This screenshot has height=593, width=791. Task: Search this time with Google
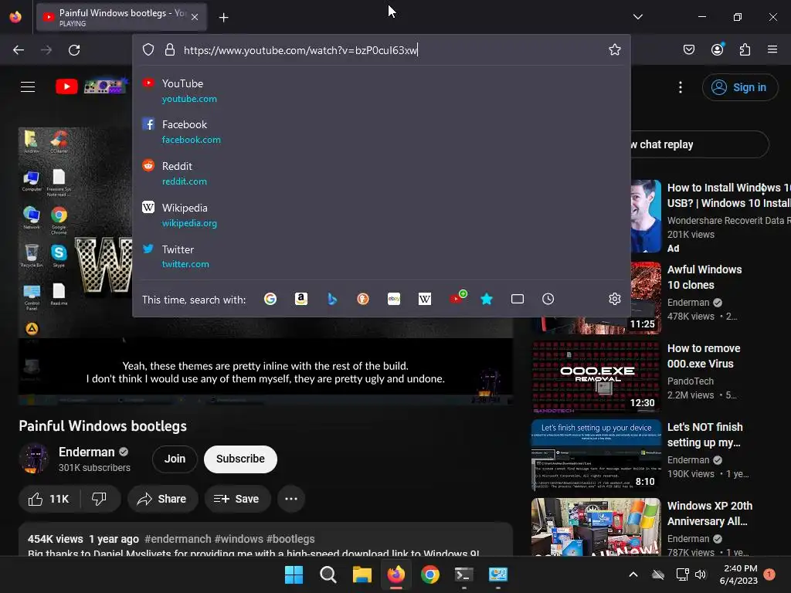click(x=270, y=299)
